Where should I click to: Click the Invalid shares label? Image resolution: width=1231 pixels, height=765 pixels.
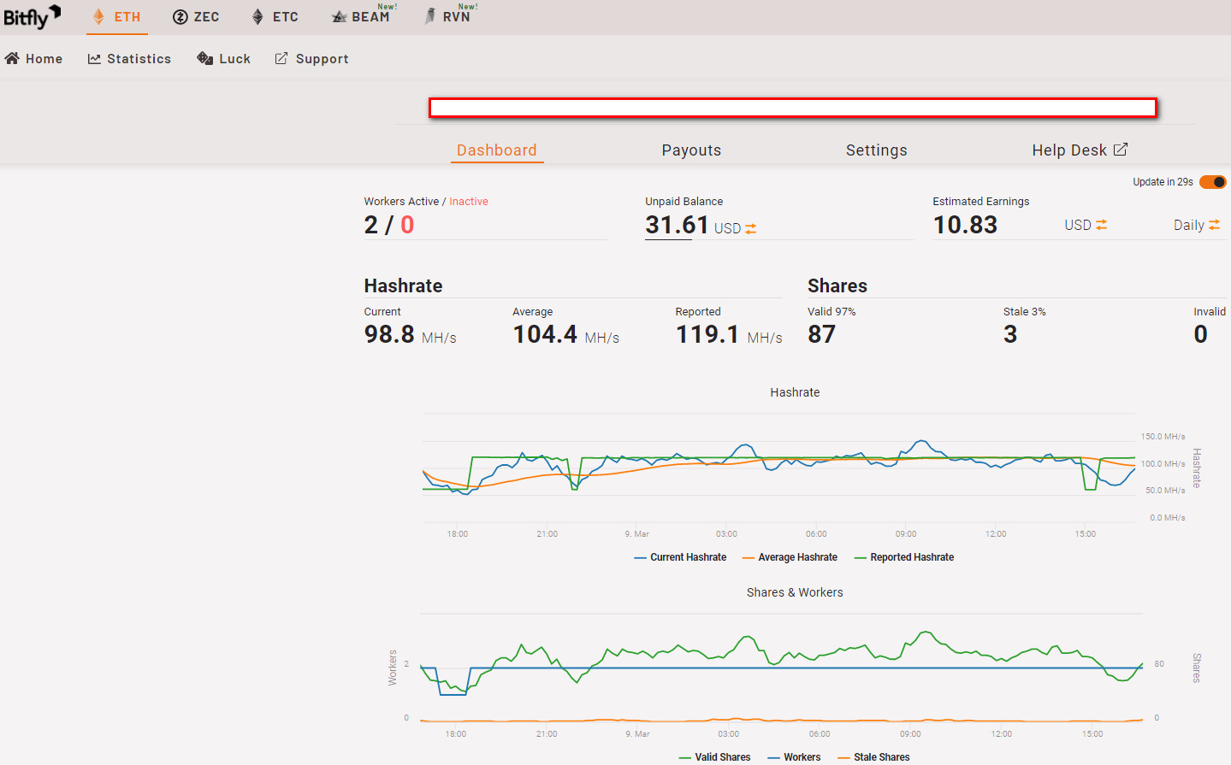(x=1210, y=312)
